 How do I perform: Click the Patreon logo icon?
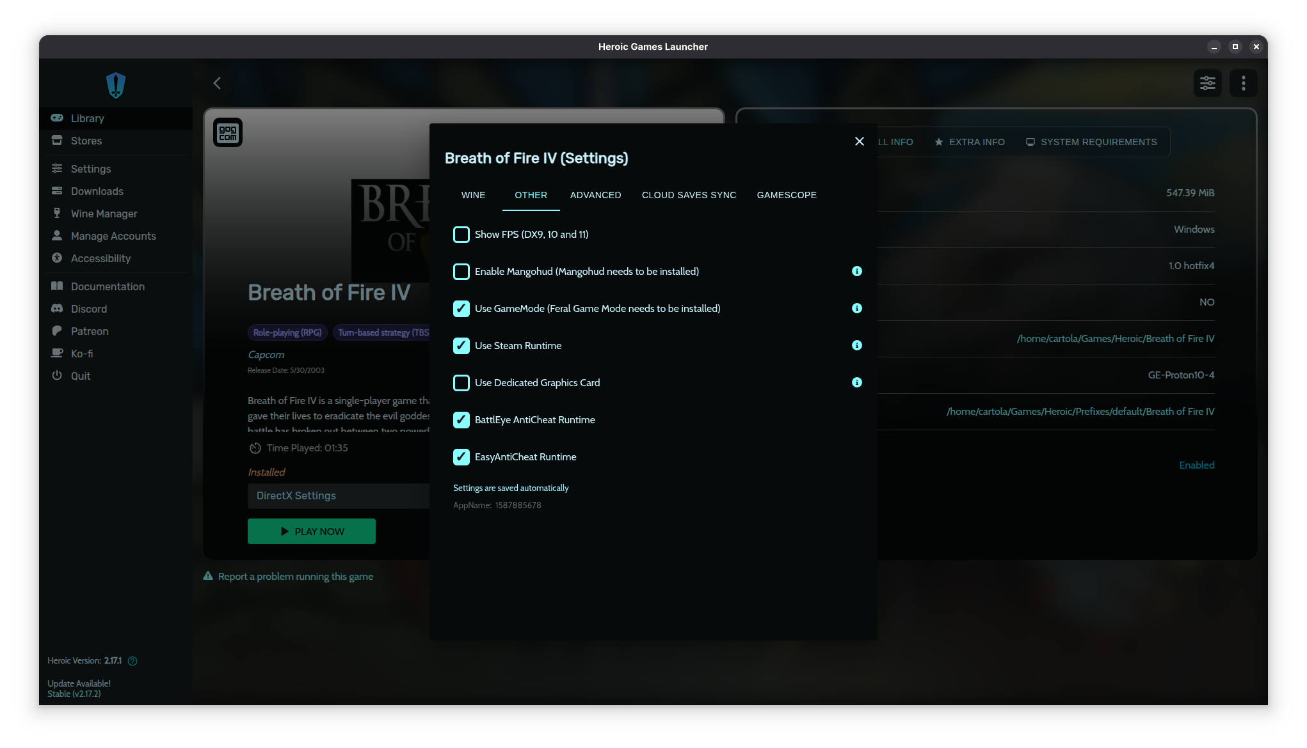(x=57, y=331)
